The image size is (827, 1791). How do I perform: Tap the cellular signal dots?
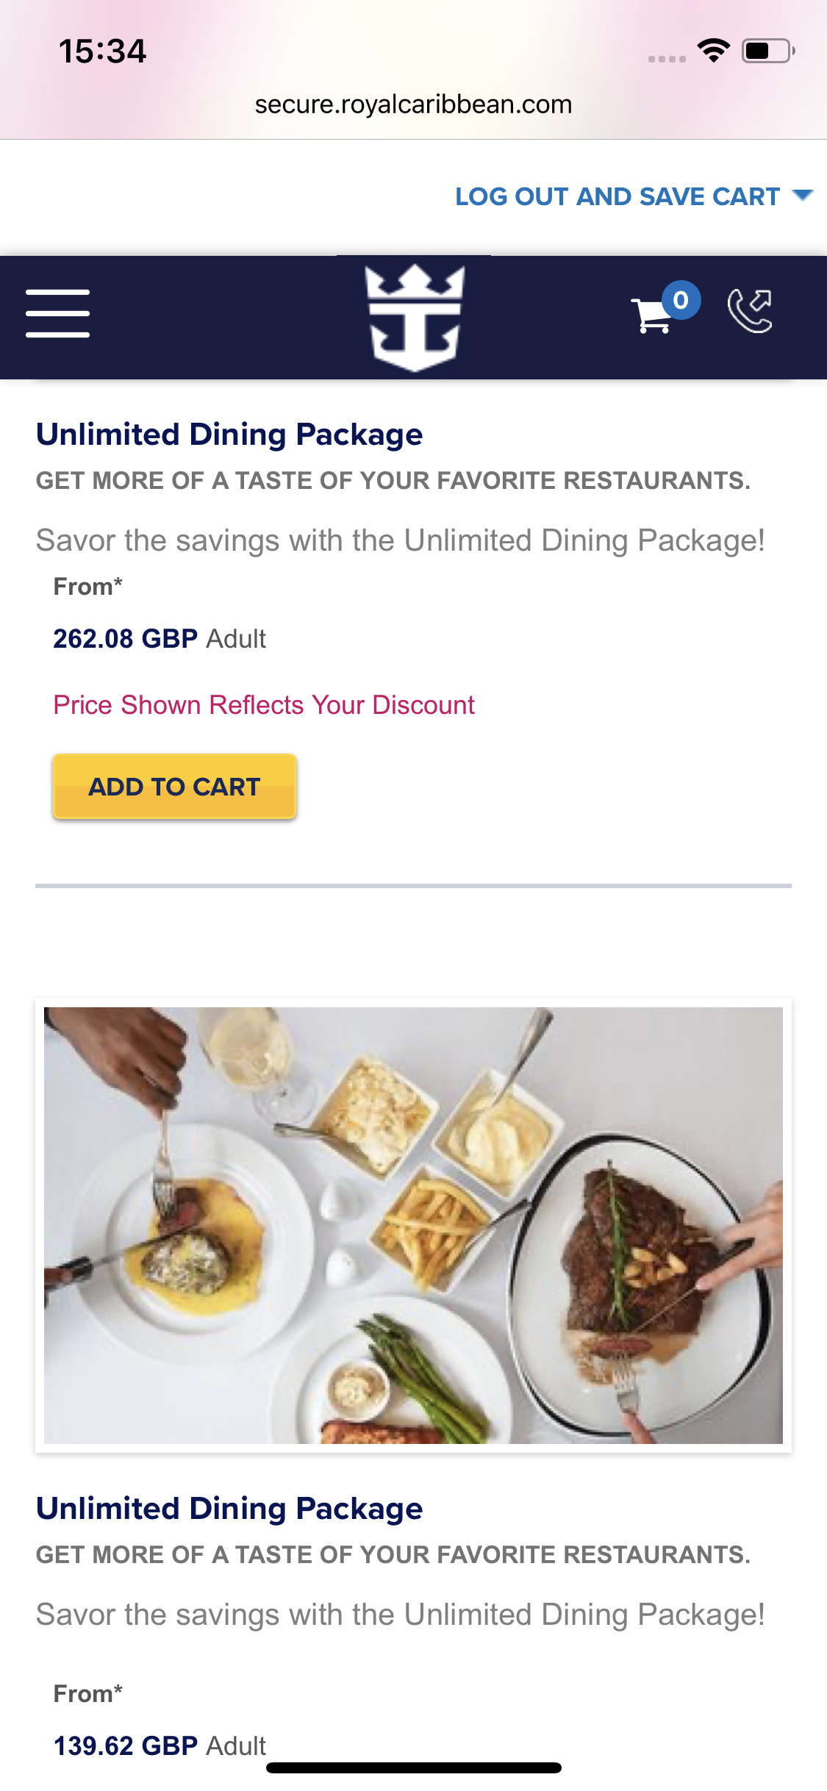click(x=667, y=59)
